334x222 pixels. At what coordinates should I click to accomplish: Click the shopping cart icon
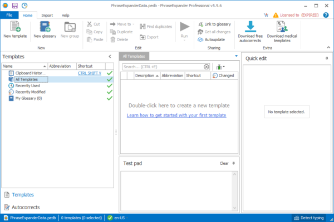click(266, 15)
